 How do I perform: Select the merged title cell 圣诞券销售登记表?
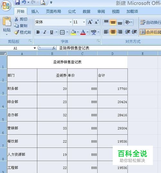tap(67, 62)
